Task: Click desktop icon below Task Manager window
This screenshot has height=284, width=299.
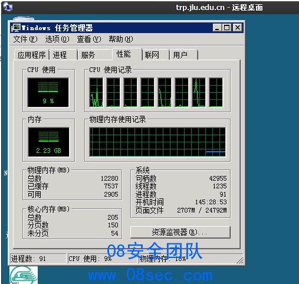Action: [x=24, y=275]
